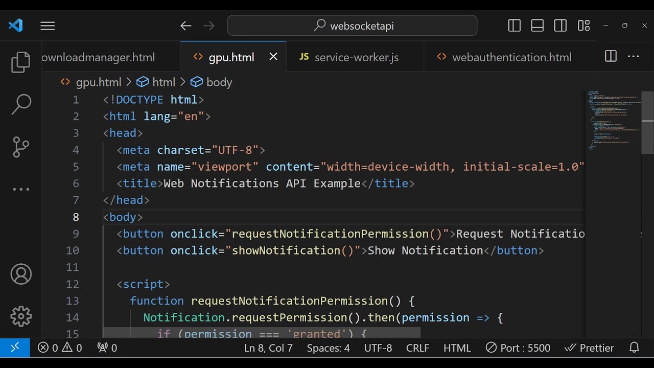654x368 pixels.
Task: Switch to the service-worker.js tab
Action: tap(356, 57)
